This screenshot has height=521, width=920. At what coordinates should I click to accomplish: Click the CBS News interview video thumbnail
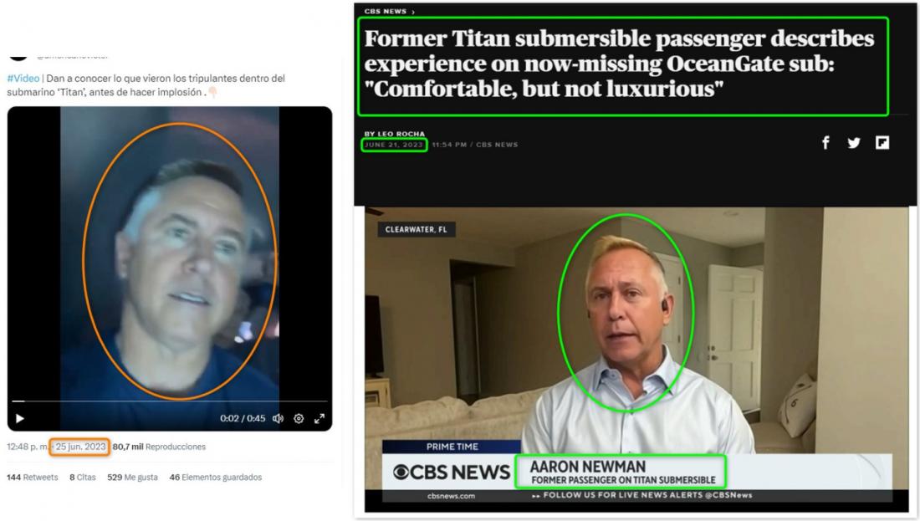click(x=636, y=359)
